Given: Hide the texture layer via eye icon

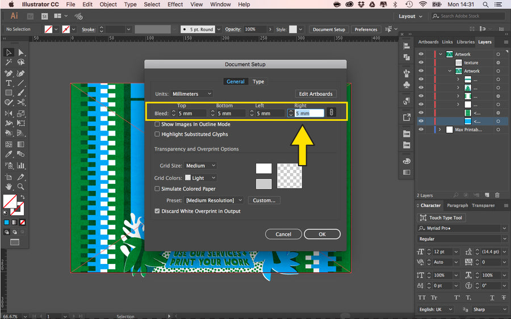Looking at the screenshot, I should 421,63.
